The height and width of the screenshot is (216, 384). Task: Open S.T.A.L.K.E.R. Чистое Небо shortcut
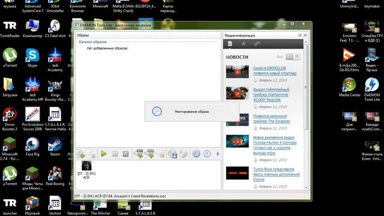(55, 119)
